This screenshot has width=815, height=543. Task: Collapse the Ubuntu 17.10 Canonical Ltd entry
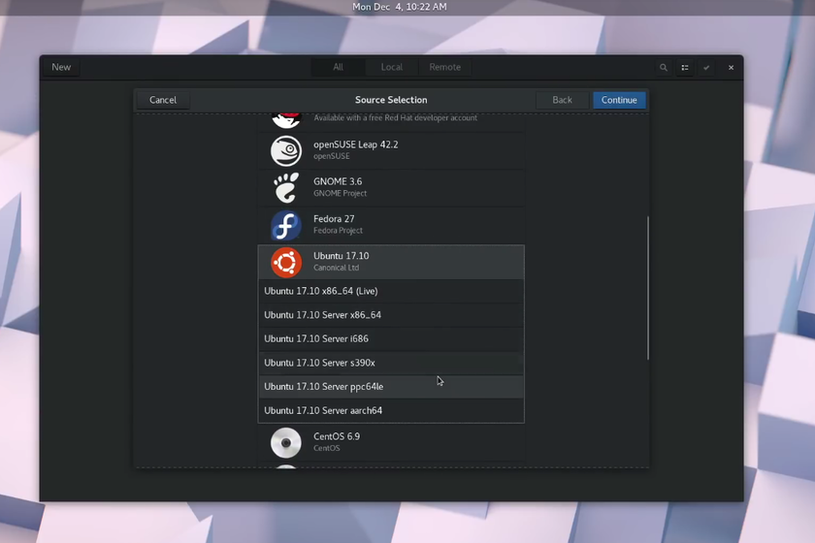[391, 262]
